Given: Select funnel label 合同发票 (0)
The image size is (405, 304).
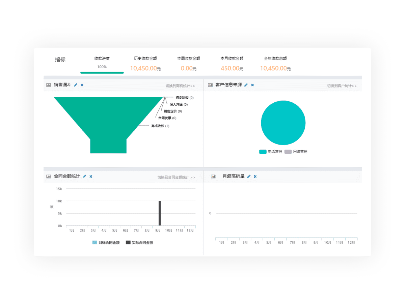Looking at the screenshot, I should coord(167,118).
